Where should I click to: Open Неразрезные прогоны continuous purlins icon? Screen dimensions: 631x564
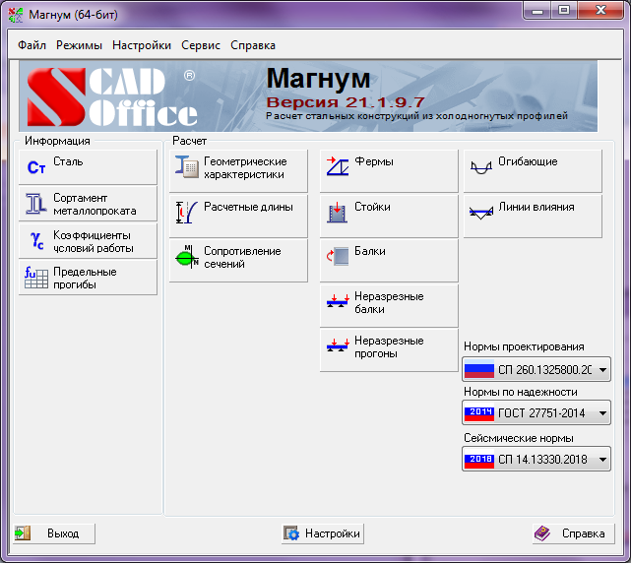click(x=338, y=345)
